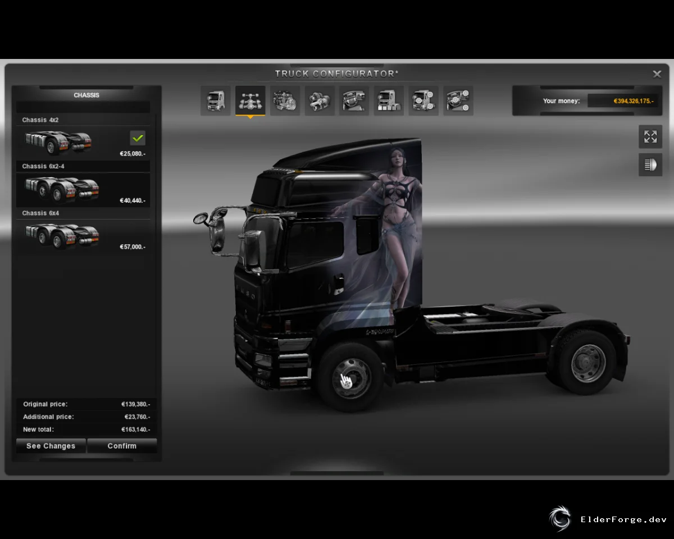Pick the Chassis 6x4 thumbnail

(x=62, y=235)
